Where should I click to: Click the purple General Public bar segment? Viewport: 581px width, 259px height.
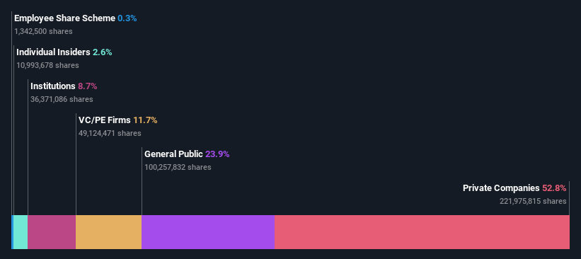coord(208,232)
